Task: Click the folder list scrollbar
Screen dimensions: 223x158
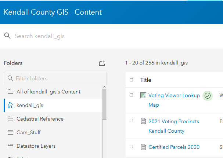Action: tap(104, 104)
